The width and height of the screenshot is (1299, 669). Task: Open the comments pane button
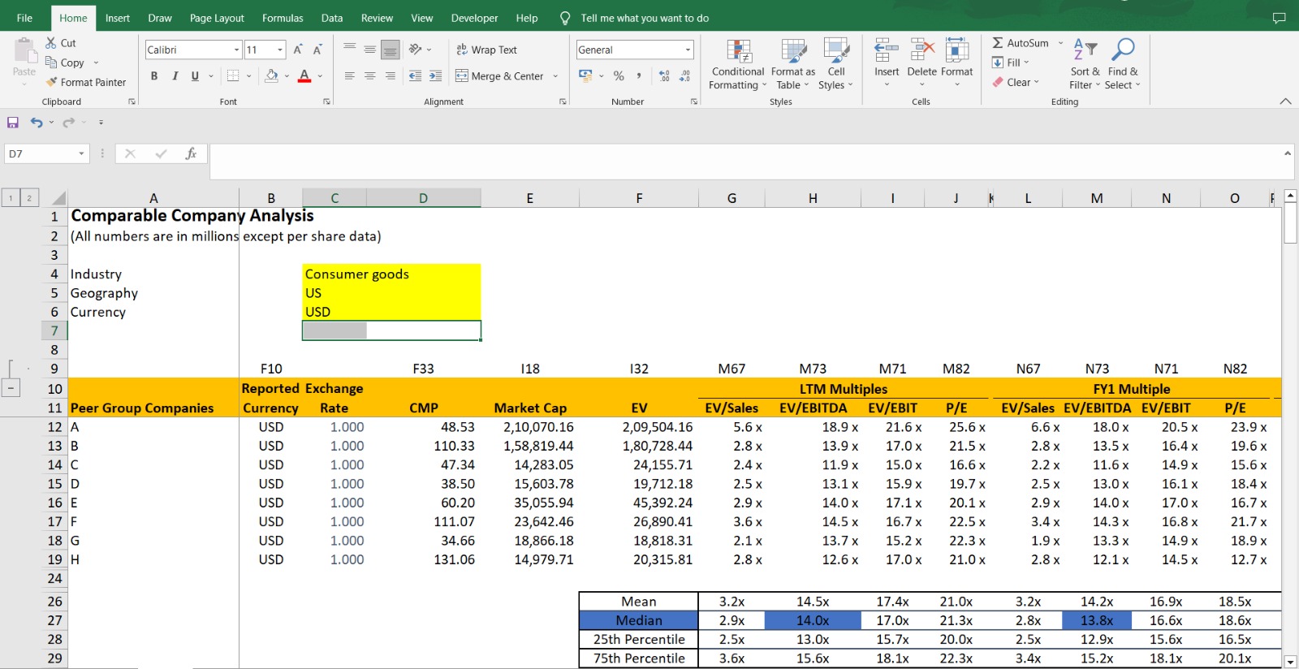(1280, 18)
